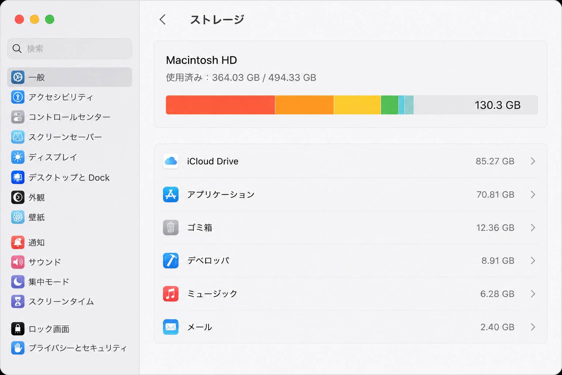Image resolution: width=562 pixels, height=375 pixels.
Task: Expand アプリケーション row chevron
Action: [533, 194]
